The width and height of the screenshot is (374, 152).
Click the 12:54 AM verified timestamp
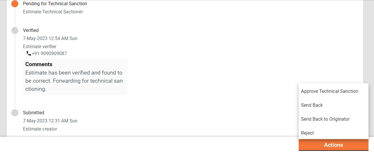50,38
